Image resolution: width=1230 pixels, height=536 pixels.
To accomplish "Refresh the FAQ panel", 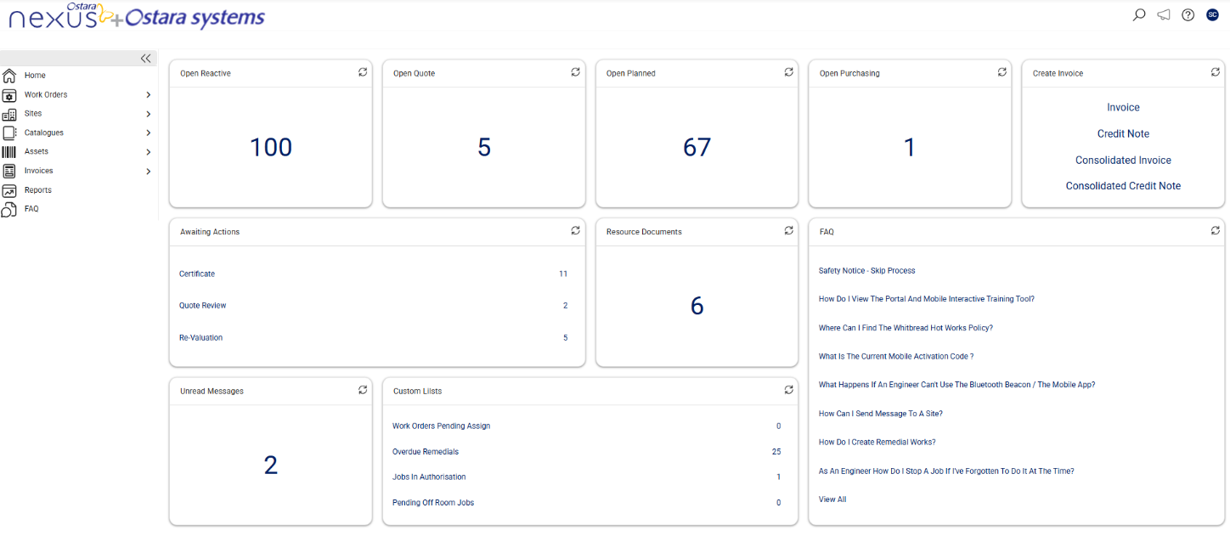I will pos(1215,230).
